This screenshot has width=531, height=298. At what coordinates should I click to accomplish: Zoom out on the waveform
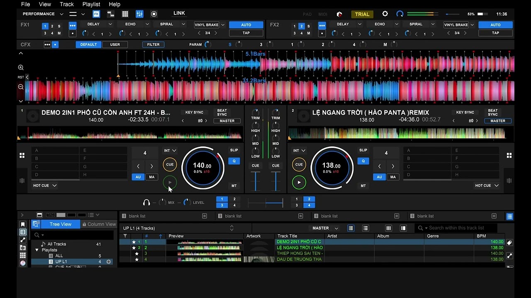click(21, 87)
